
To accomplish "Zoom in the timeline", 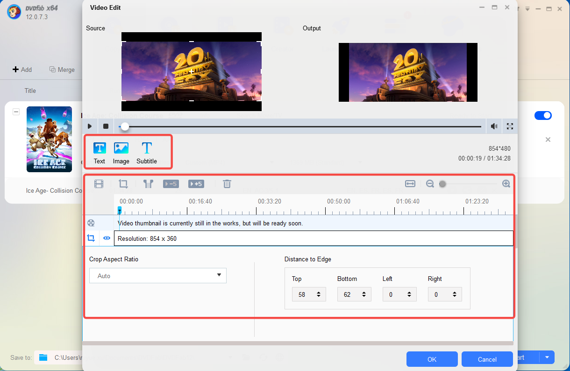I will 506,184.
